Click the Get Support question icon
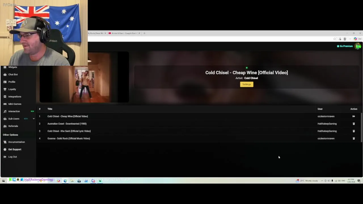 click(5, 149)
